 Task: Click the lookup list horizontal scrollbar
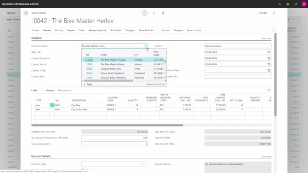pos(108,81)
